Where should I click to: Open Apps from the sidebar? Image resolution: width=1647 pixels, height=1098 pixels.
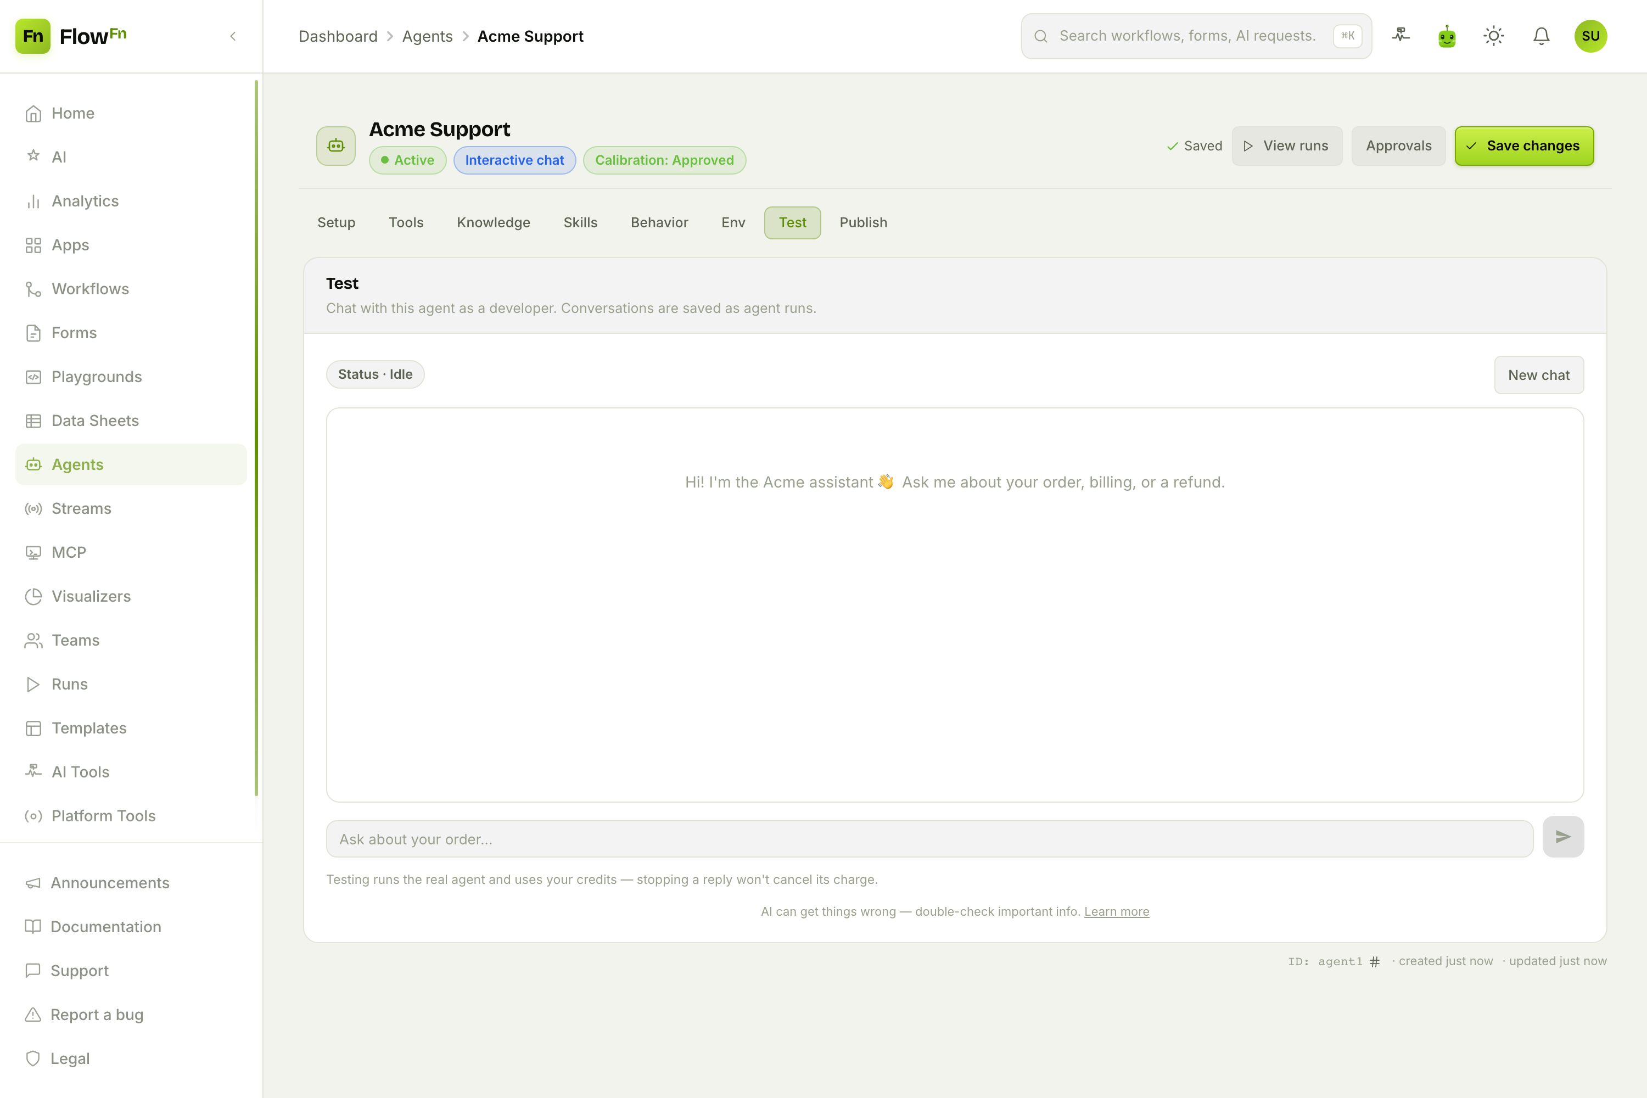131,245
